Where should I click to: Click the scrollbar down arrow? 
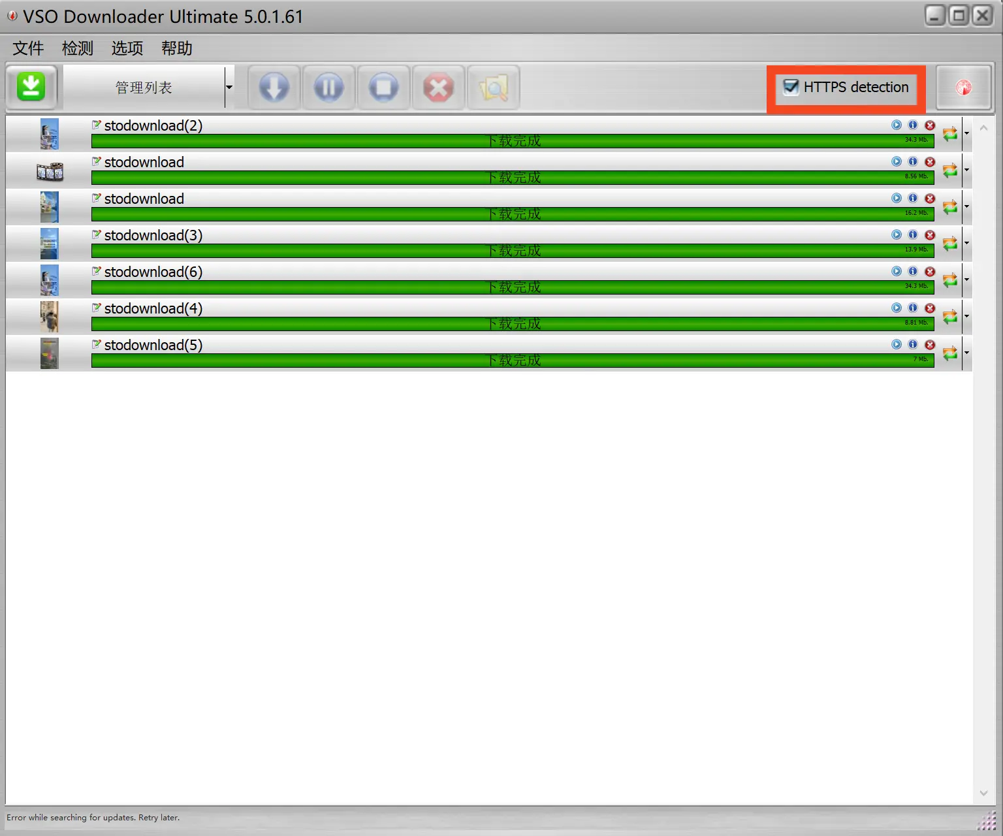[983, 794]
